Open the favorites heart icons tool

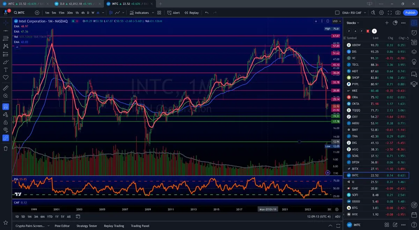click(x=6, y=77)
